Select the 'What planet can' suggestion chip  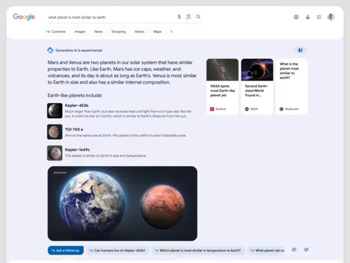click(266, 250)
